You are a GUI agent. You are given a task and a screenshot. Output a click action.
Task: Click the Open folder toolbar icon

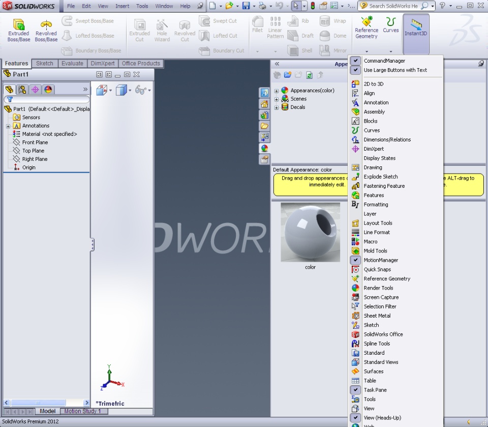tap(229, 6)
